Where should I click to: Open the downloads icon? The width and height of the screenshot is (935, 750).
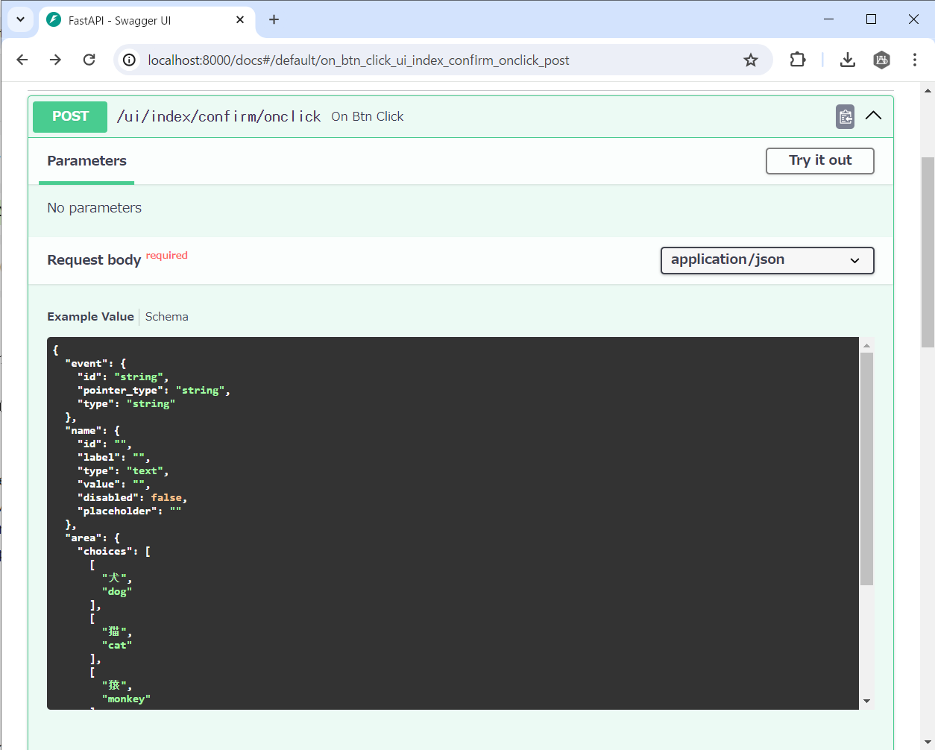click(847, 60)
